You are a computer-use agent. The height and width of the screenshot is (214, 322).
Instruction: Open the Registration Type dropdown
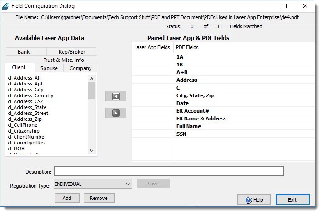click(93, 184)
